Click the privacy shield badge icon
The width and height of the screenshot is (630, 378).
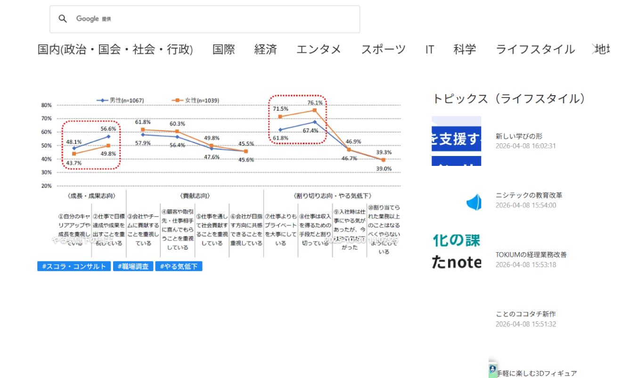pyautogui.click(x=492, y=369)
